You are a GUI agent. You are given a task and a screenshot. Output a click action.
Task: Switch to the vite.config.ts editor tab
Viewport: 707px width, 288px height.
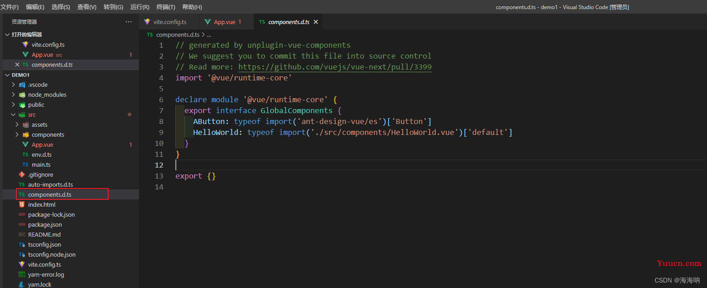click(169, 22)
